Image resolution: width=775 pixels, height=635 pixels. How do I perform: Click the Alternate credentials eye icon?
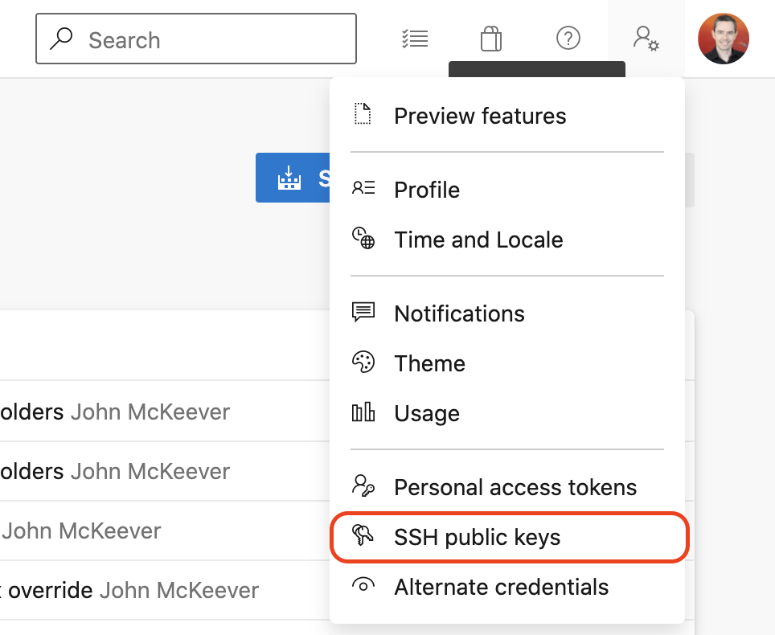[363, 587]
